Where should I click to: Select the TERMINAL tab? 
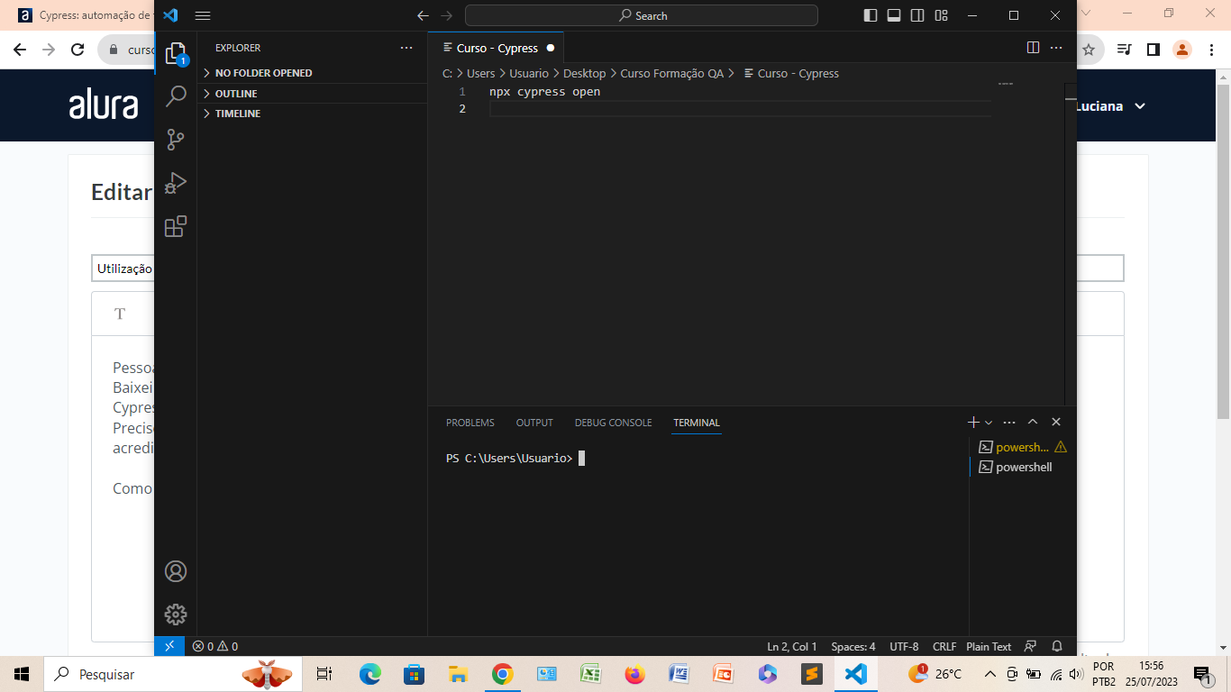[697, 423]
